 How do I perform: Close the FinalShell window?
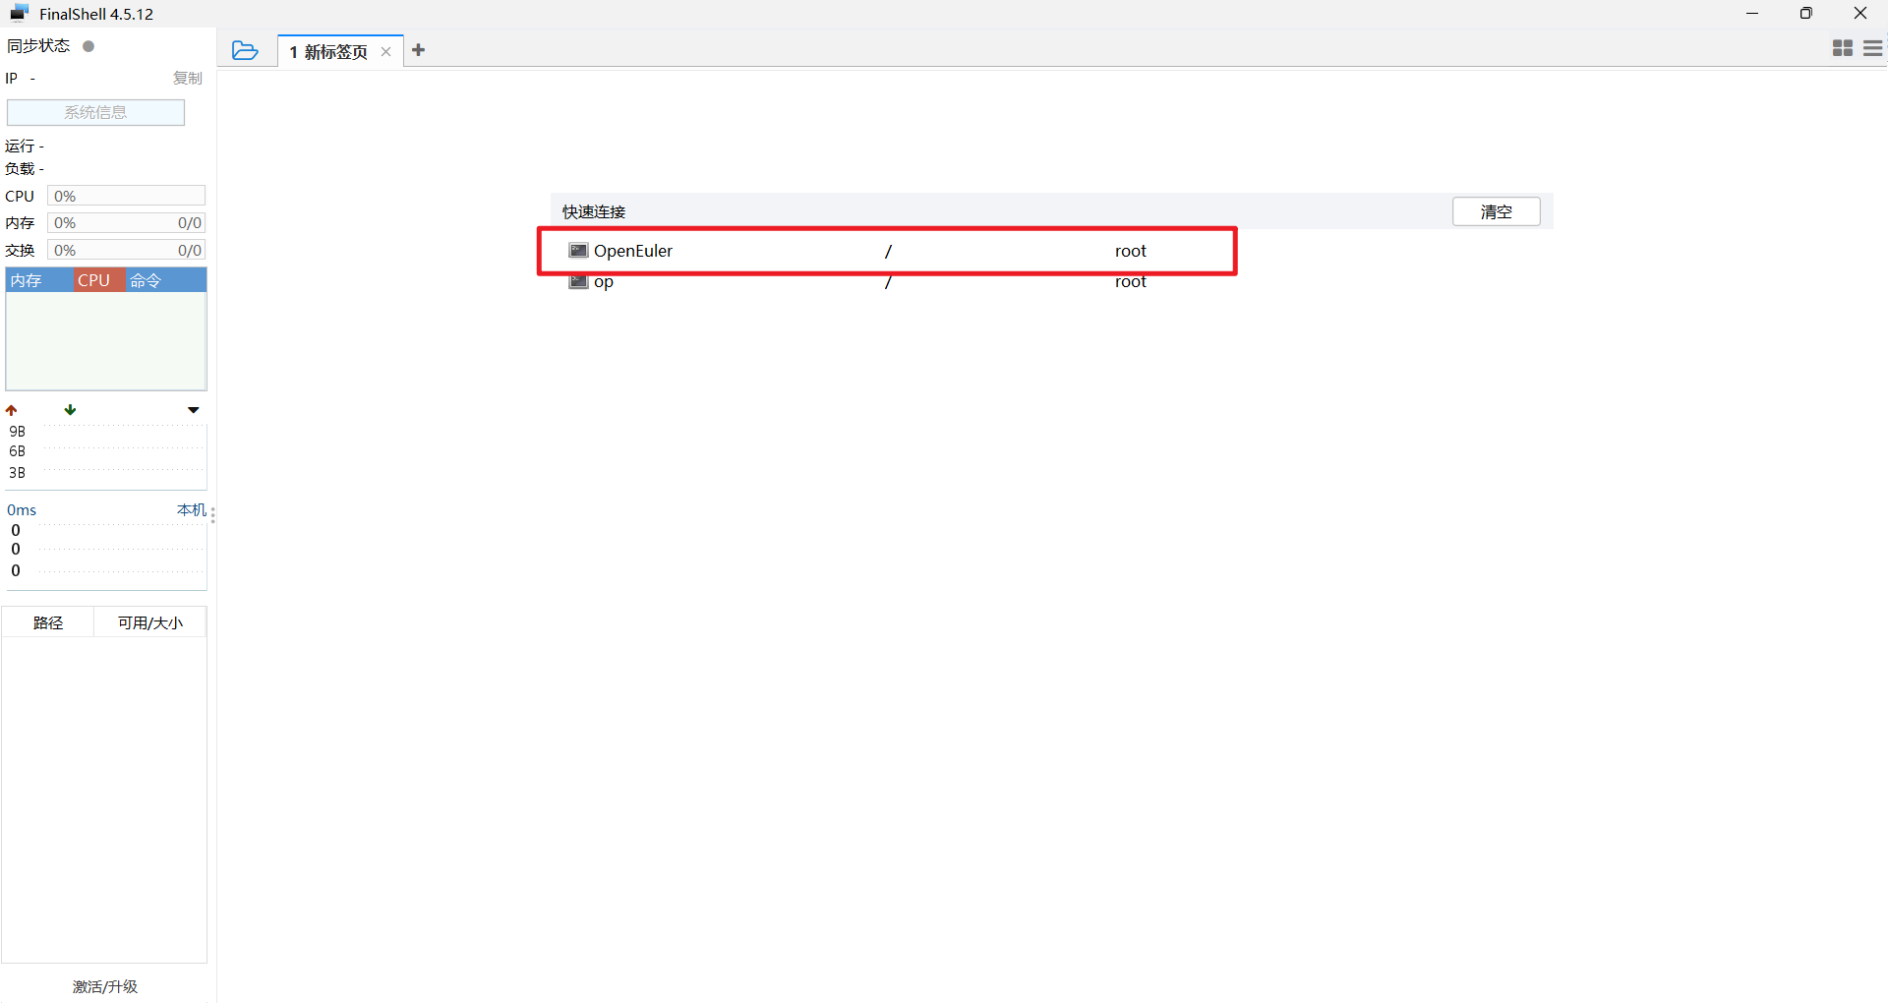[1860, 14]
